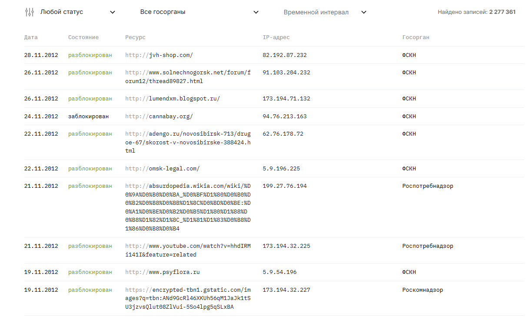Click the Госорган column header
The height and width of the screenshot is (320, 526).
416,37
